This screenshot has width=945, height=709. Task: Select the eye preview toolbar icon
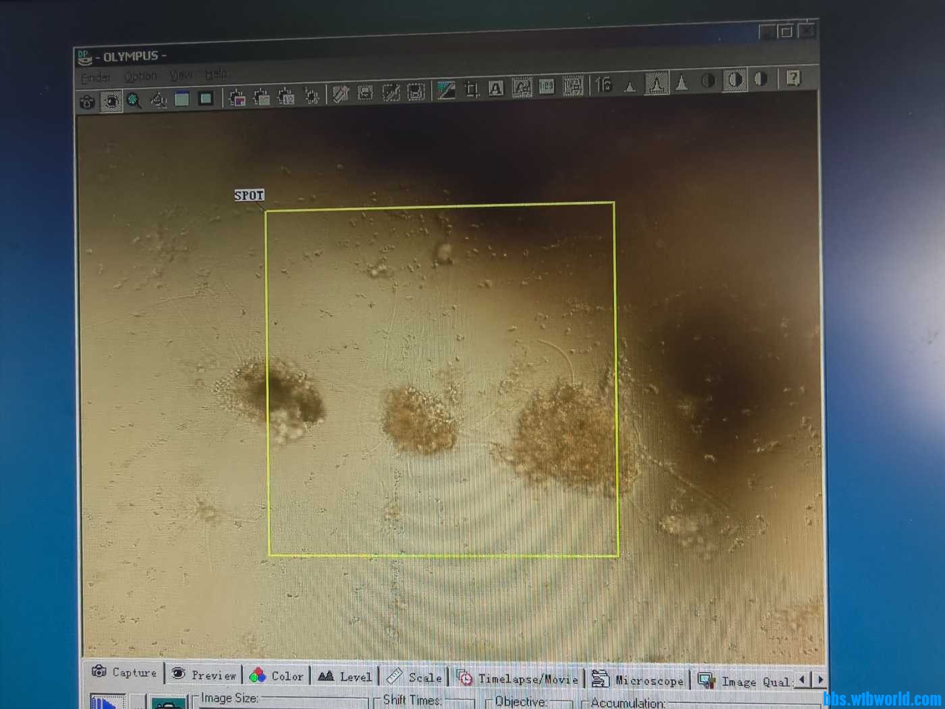(x=111, y=101)
